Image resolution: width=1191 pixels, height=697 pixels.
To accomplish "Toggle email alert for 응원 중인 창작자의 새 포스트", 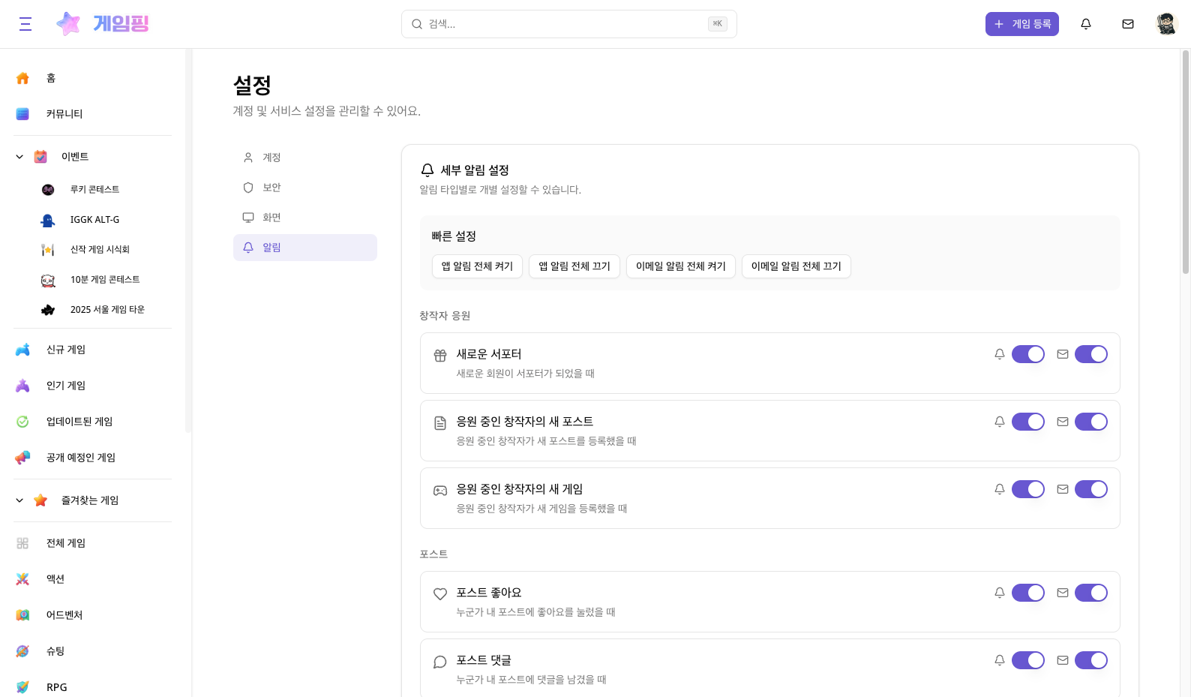I will [1091, 422].
